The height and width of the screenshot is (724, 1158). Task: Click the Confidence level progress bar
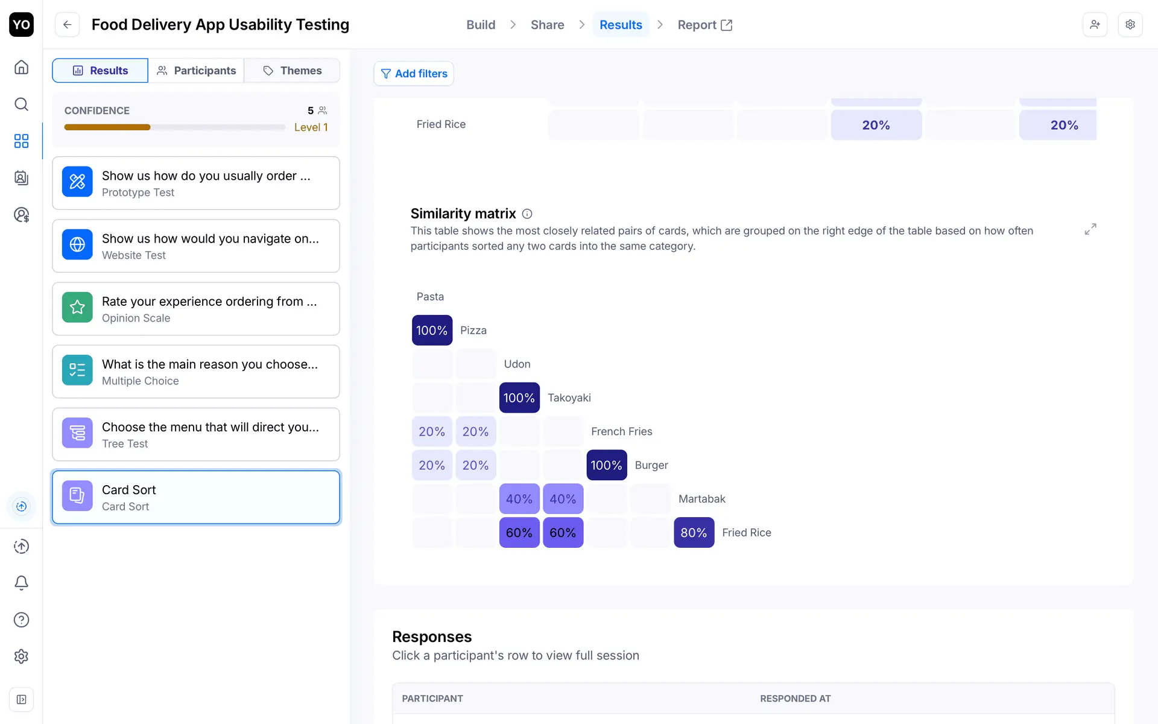click(174, 127)
